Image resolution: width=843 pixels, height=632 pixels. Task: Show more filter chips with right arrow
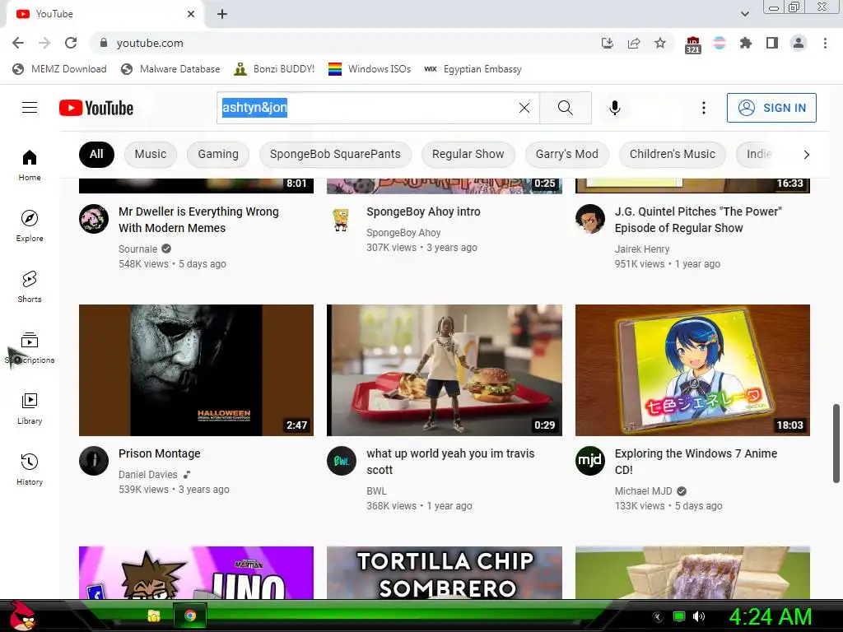(x=806, y=155)
